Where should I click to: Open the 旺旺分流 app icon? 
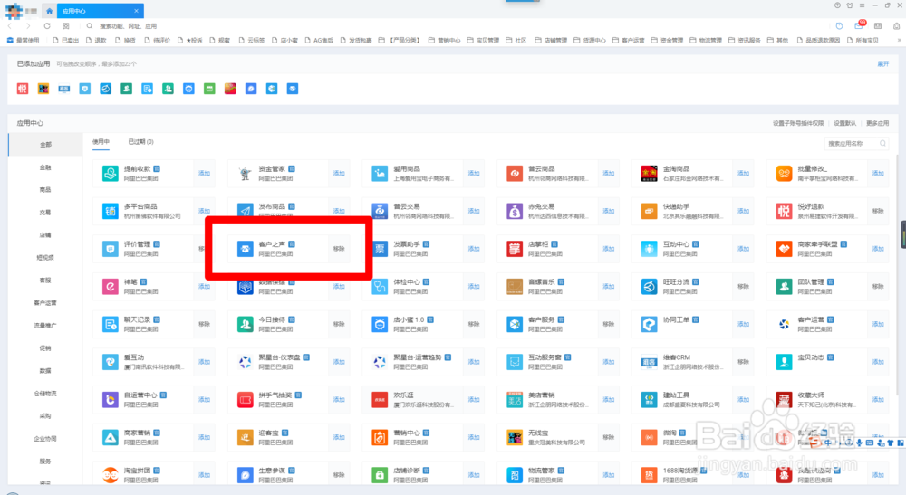coord(649,286)
